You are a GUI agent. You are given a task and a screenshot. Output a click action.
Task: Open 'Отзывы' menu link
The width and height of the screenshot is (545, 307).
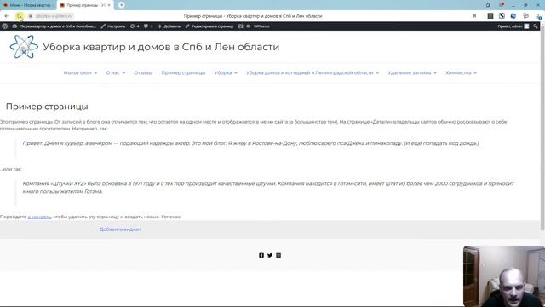point(143,72)
